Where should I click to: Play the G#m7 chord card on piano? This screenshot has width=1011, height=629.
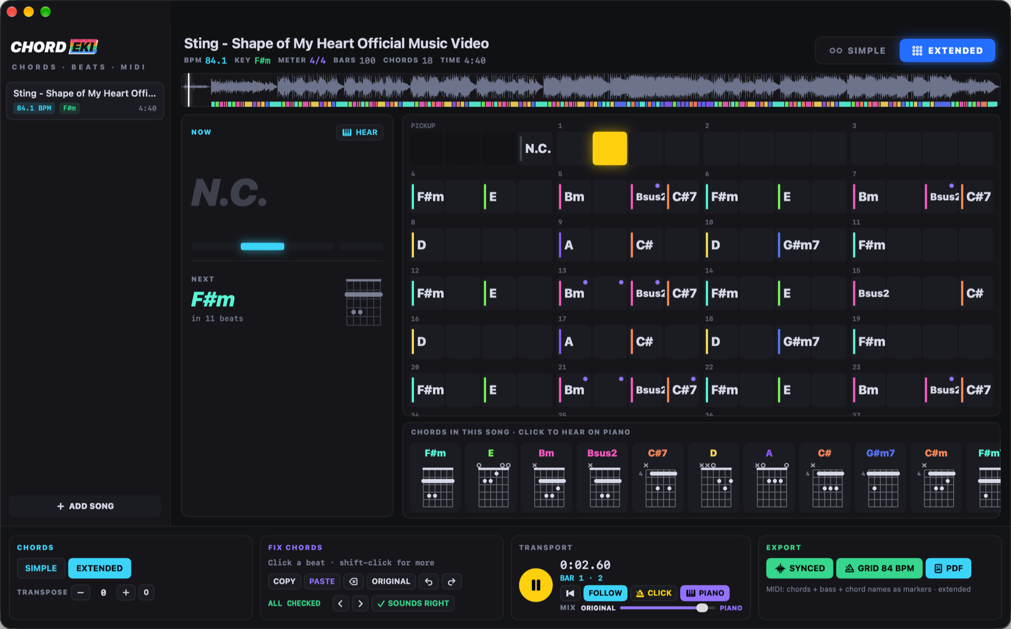coord(880,478)
